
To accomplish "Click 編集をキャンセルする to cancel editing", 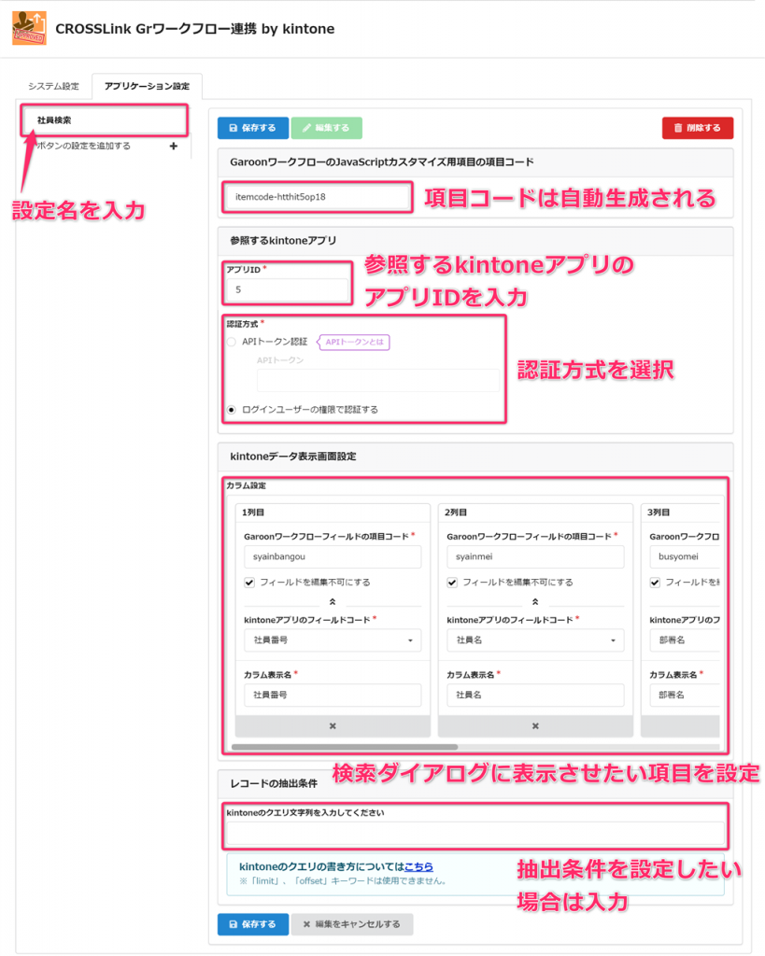I will click(x=352, y=924).
